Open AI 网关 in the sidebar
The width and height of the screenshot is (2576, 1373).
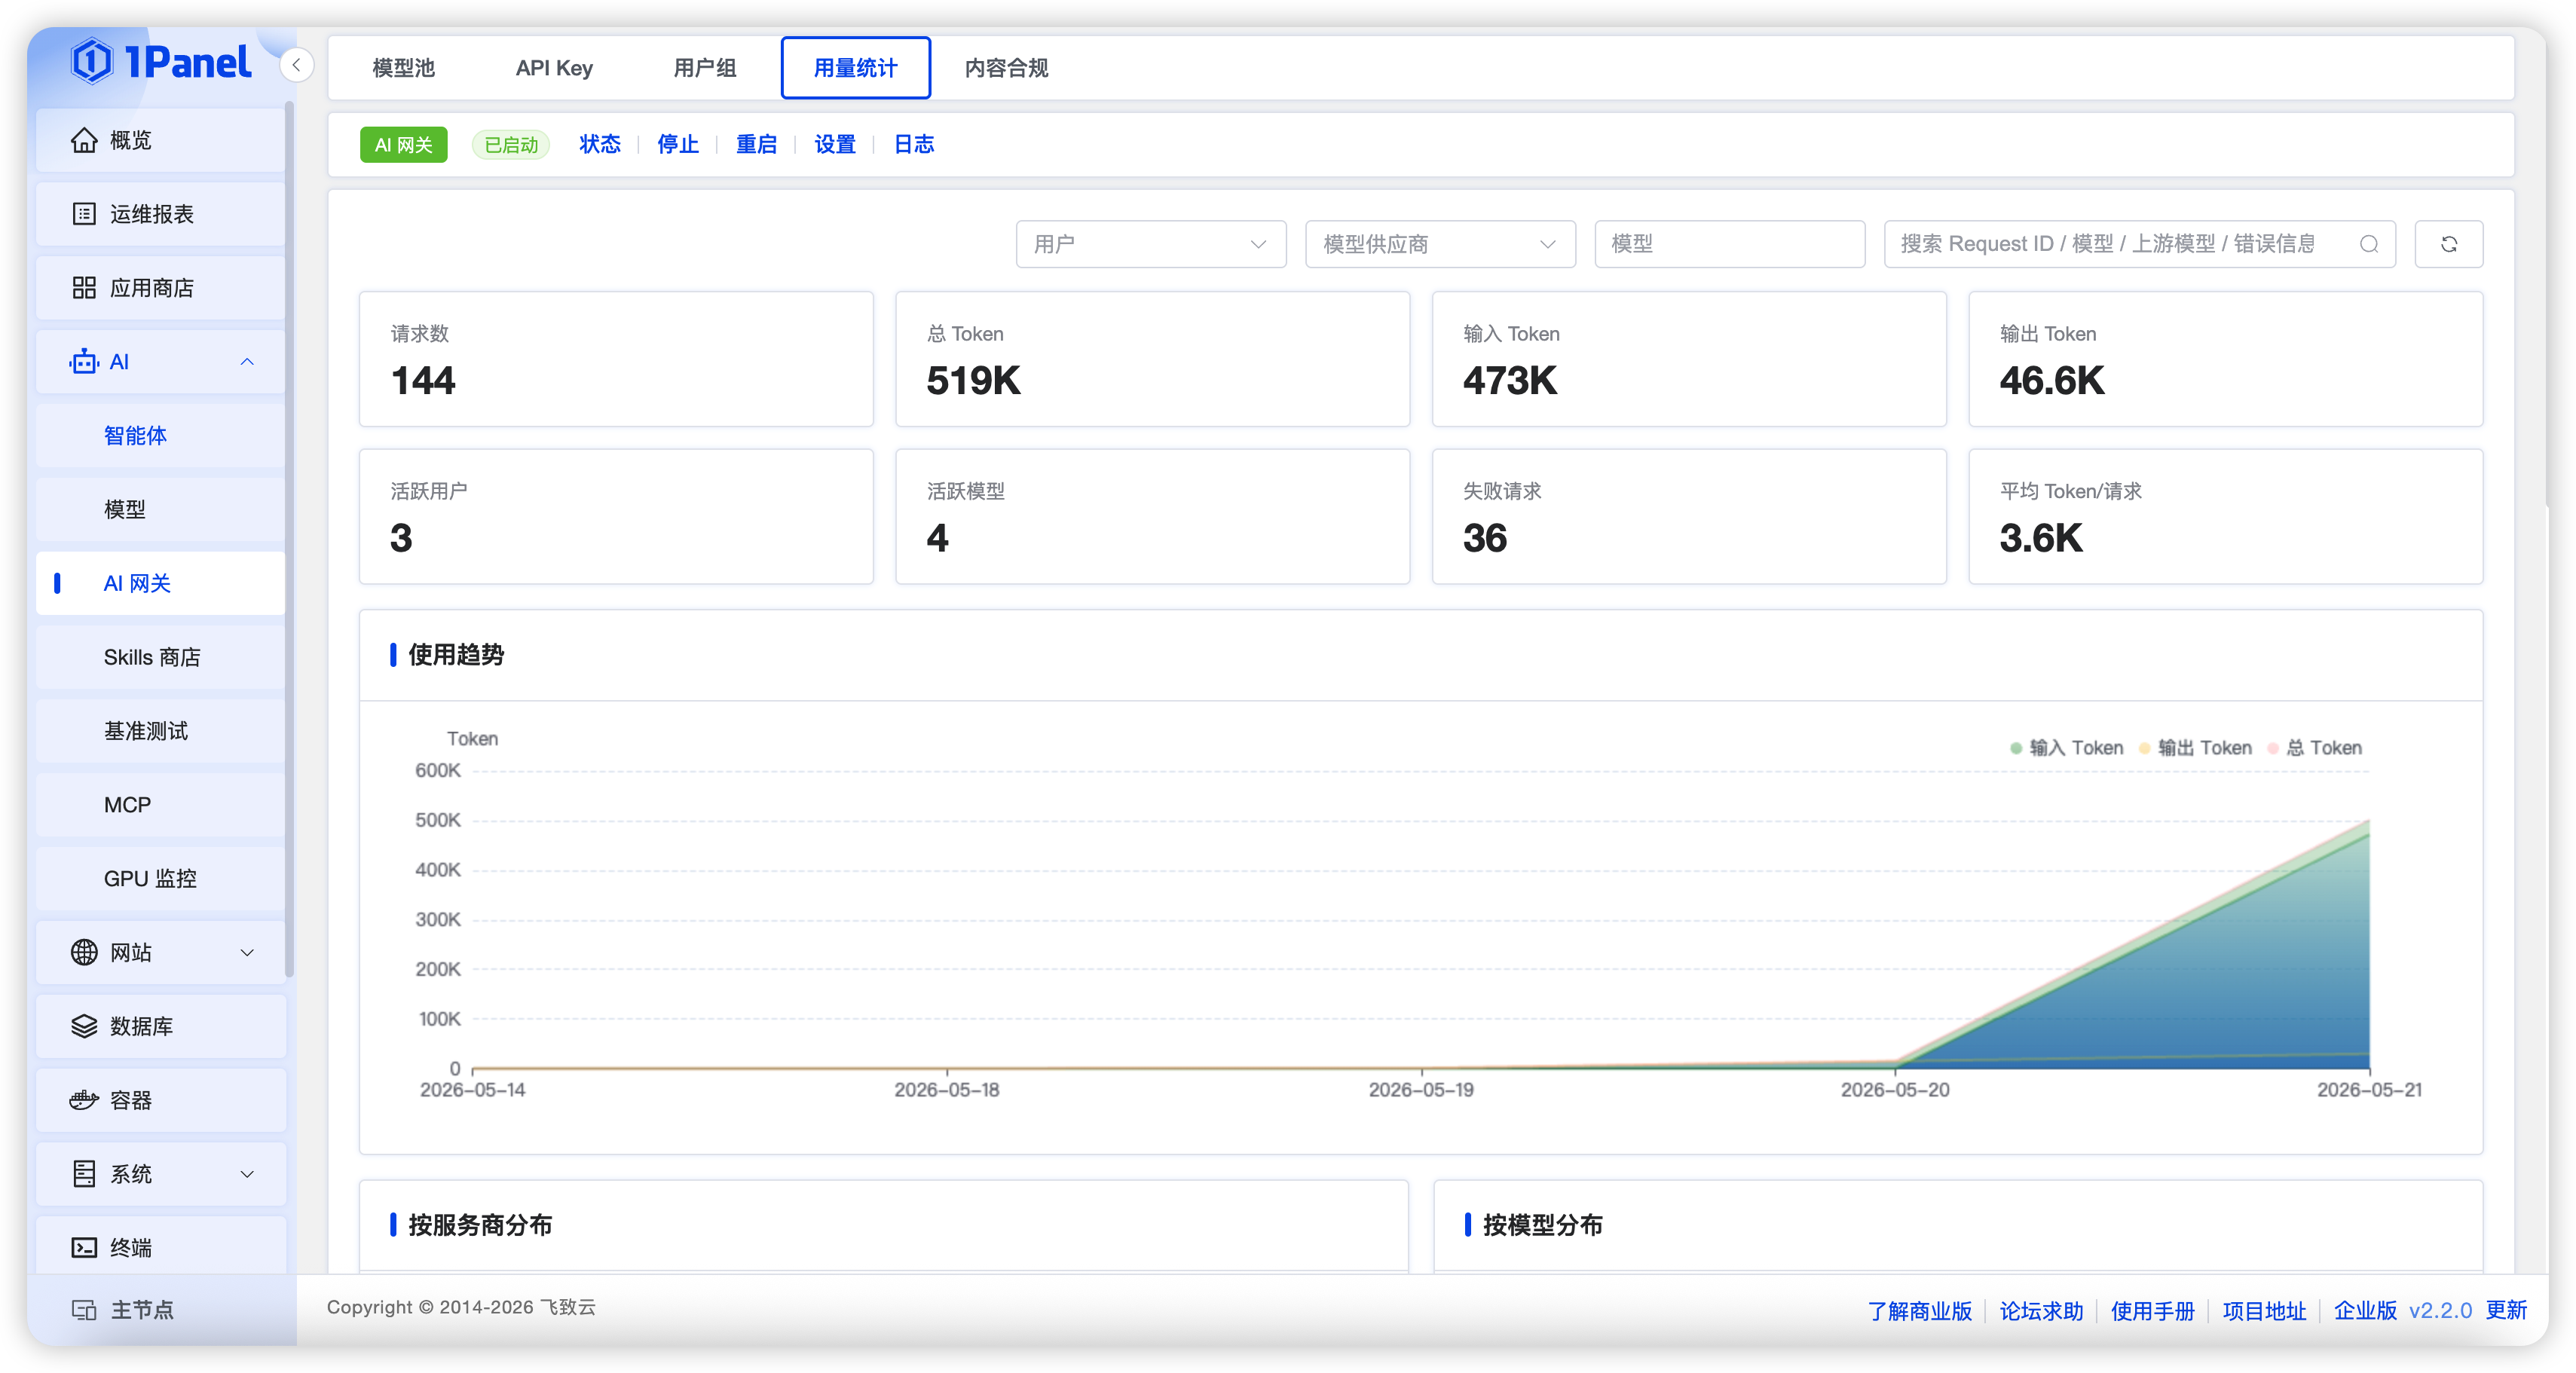click(160, 583)
